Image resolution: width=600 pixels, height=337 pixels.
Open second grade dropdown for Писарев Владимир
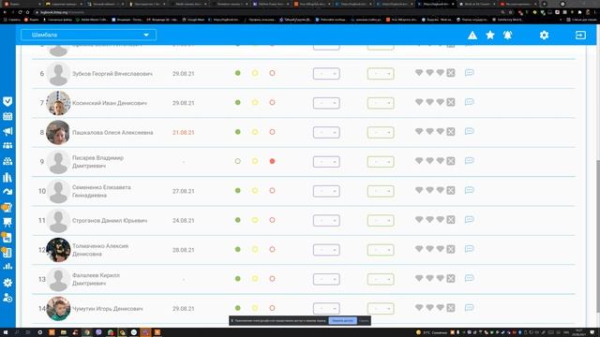click(x=381, y=162)
